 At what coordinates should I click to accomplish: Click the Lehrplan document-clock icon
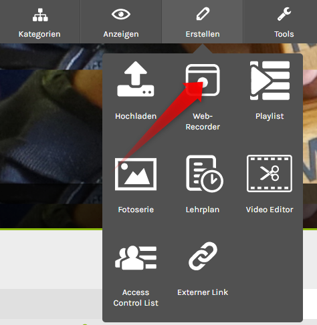click(205, 174)
